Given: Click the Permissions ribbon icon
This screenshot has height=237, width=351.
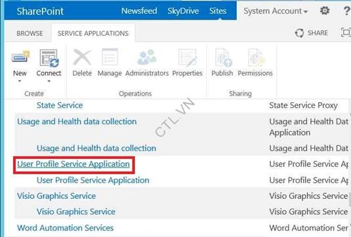Looking at the screenshot, I should click(256, 58).
